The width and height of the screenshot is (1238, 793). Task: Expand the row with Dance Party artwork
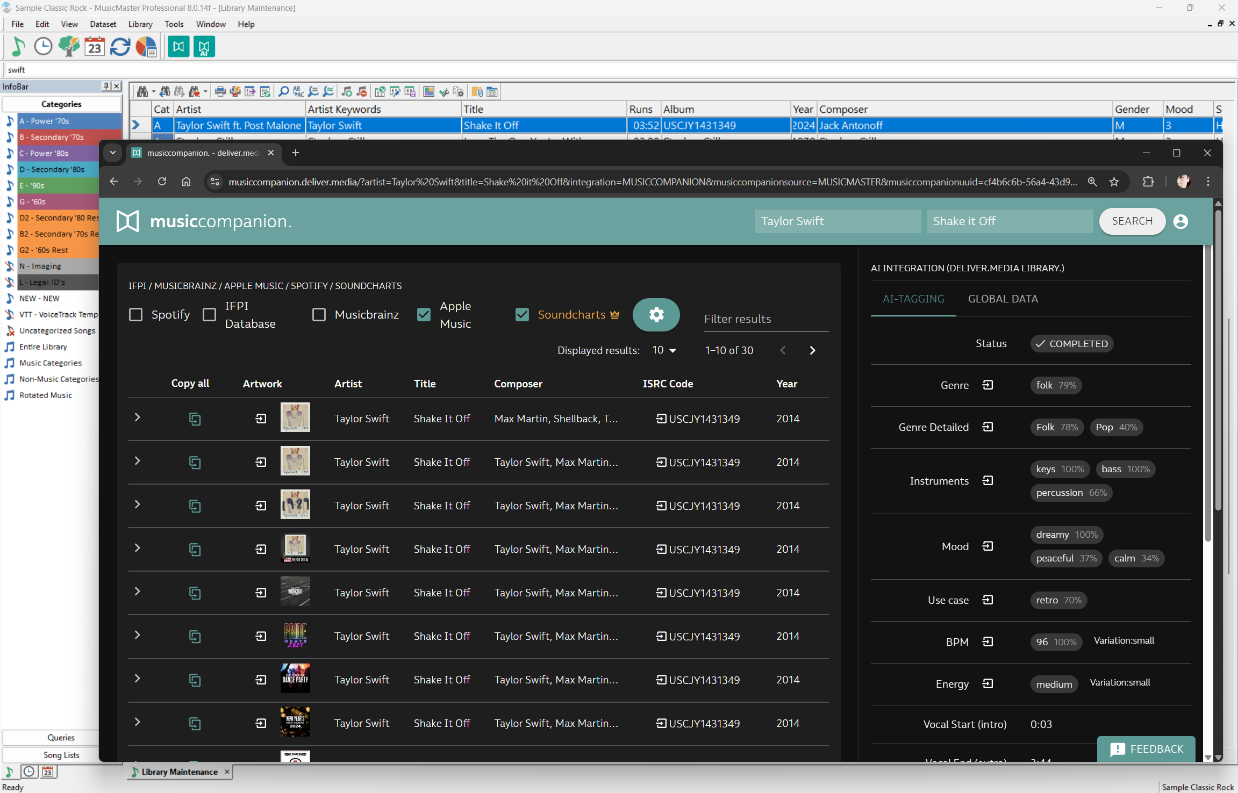point(137,679)
